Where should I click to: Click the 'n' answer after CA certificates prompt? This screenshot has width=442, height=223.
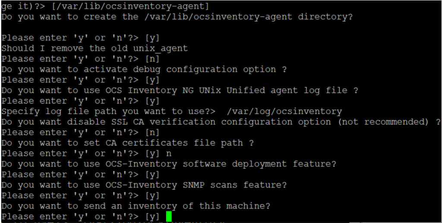(x=169, y=154)
